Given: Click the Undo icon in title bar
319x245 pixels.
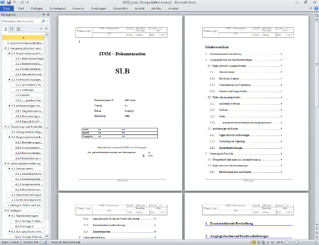Looking at the screenshot, I should click(15, 3).
